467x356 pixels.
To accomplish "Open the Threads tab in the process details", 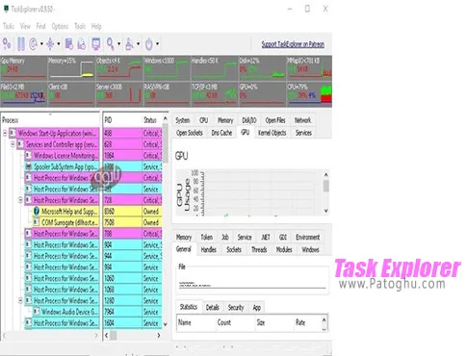I will point(259,249).
